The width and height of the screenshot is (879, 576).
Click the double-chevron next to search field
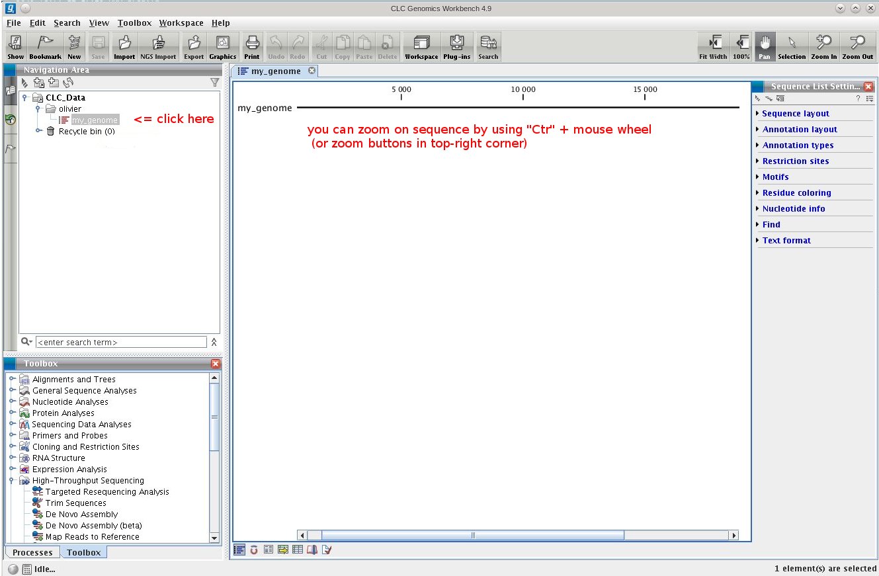tap(214, 343)
